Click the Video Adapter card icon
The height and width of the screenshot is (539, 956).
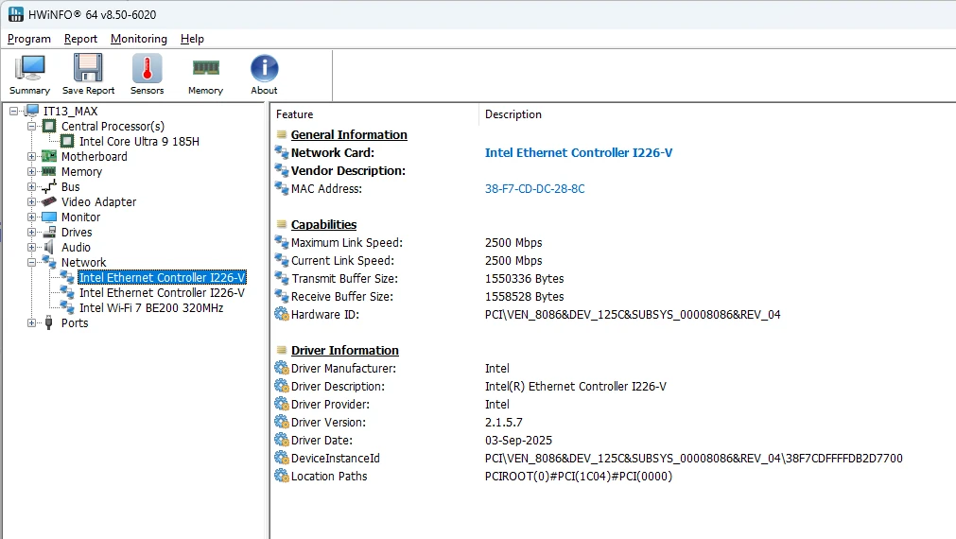point(49,201)
